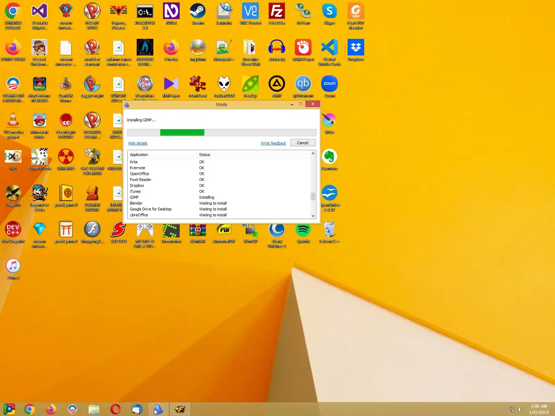Open File Explorer from the taskbar

[x=94, y=409]
